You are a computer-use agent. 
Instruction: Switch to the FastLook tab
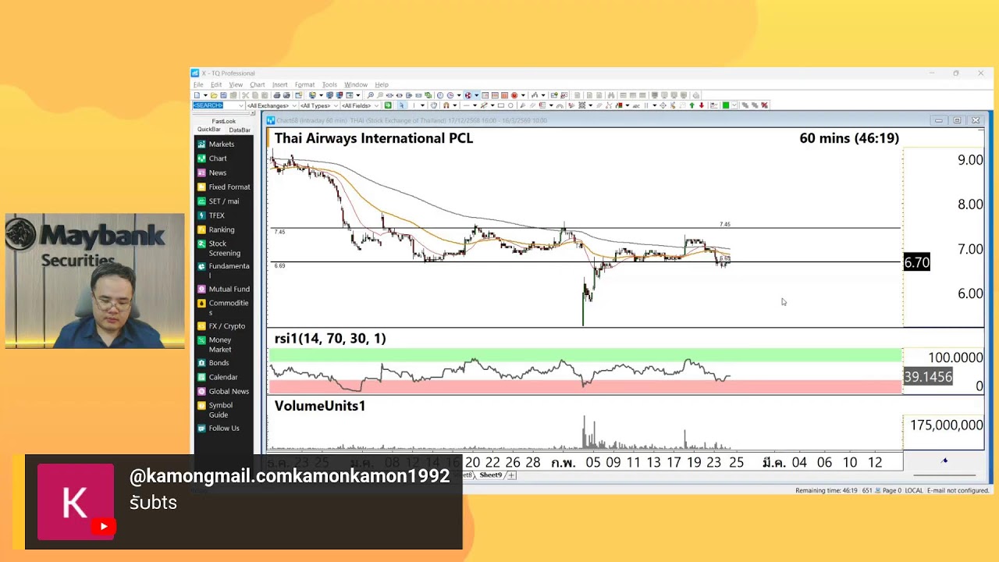pyautogui.click(x=224, y=121)
